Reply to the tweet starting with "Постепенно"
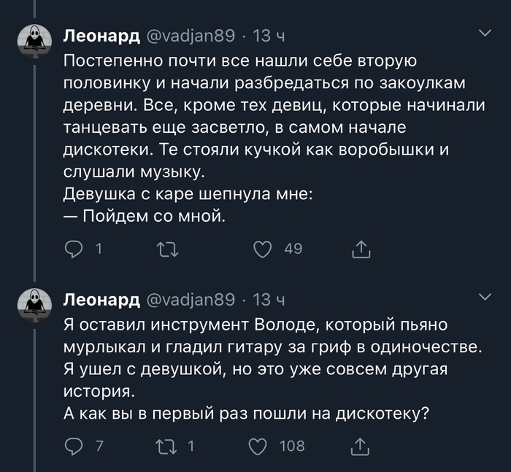511x472 pixels. 74,250
